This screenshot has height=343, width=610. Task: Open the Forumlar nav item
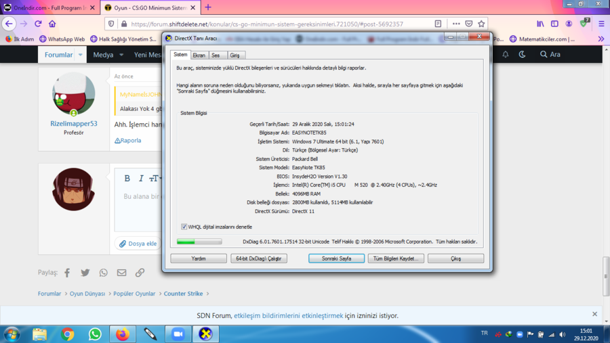pos(58,55)
